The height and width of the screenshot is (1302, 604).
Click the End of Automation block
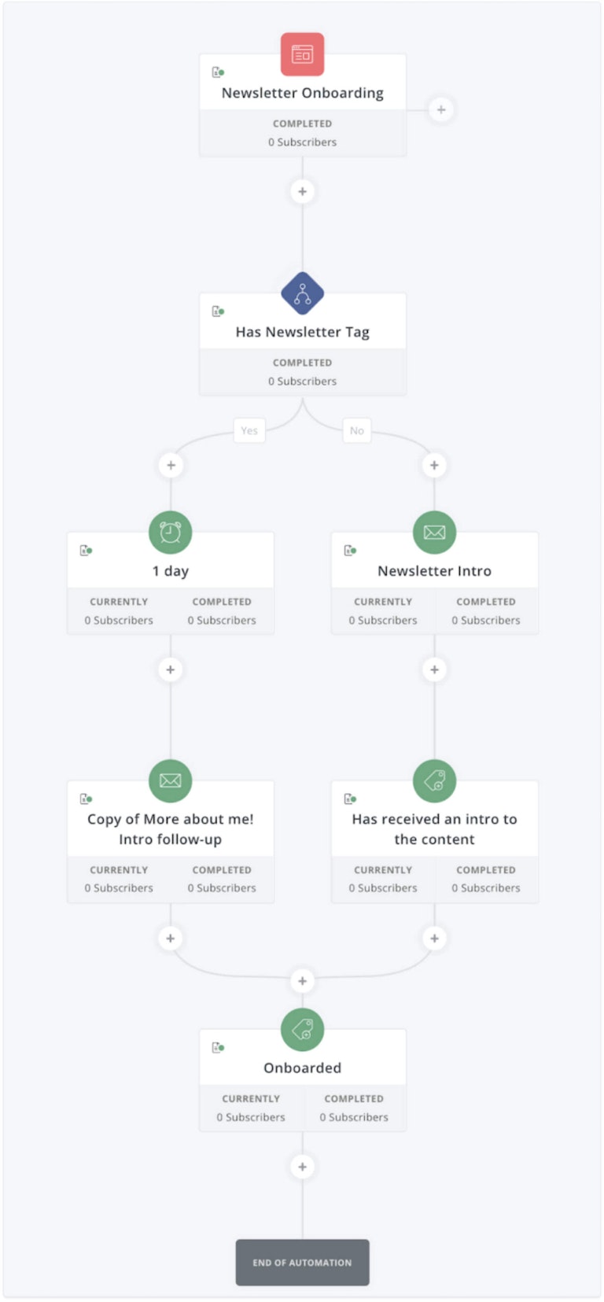302,1263
